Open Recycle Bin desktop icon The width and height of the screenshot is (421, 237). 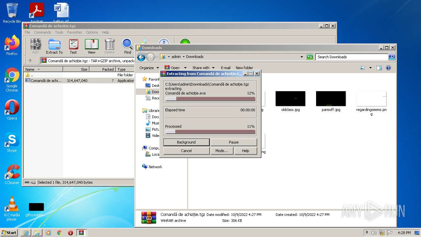coord(12,13)
